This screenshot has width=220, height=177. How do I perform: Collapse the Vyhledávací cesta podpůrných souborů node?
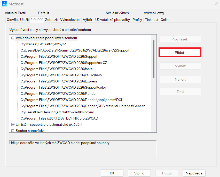[x=13, y=38]
